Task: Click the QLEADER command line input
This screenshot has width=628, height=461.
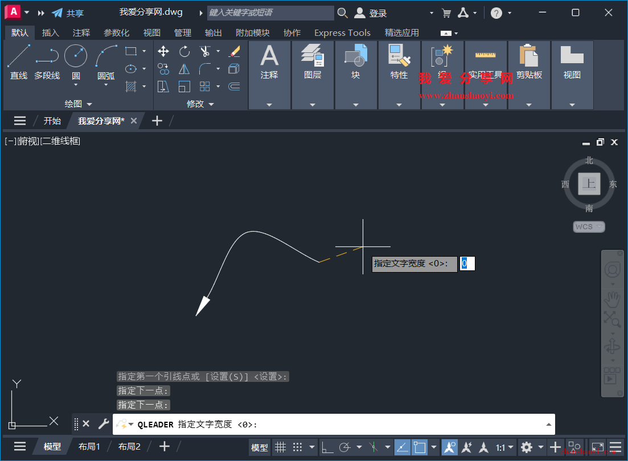Action: point(334,424)
